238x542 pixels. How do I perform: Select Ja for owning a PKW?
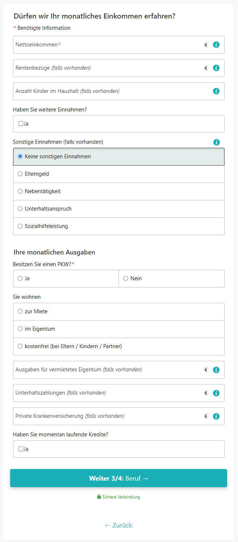click(x=20, y=278)
